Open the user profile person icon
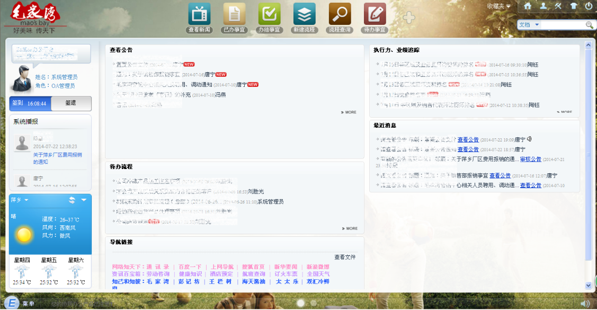 [543, 6]
